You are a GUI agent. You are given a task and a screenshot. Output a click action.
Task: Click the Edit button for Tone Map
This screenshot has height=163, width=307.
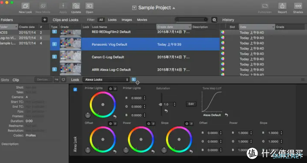pyautogui.click(x=191, y=104)
